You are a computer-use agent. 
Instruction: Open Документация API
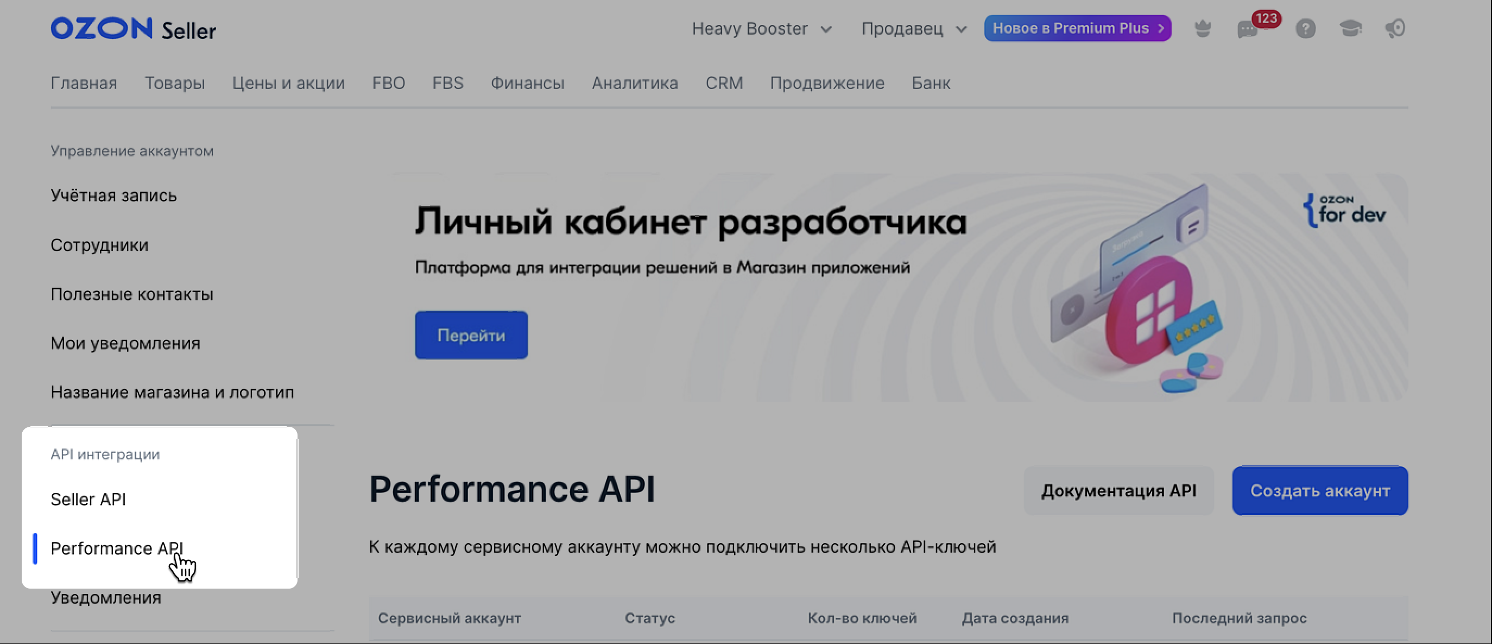(1118, 491)
